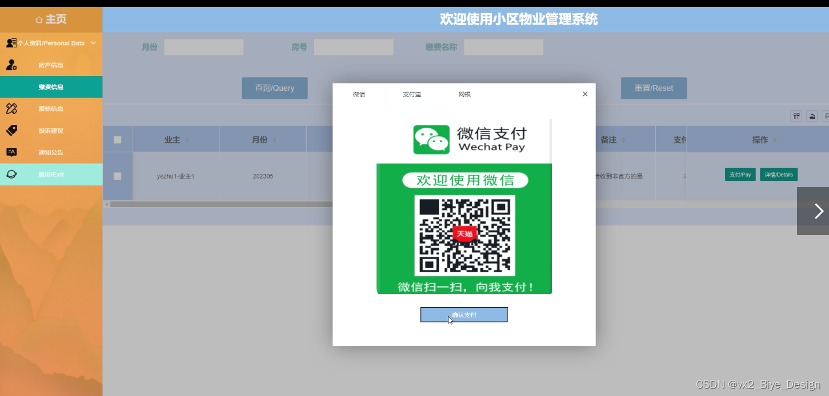
Task: Open 缴费信息 in the sidebar
Action: (x=51, y=87)
